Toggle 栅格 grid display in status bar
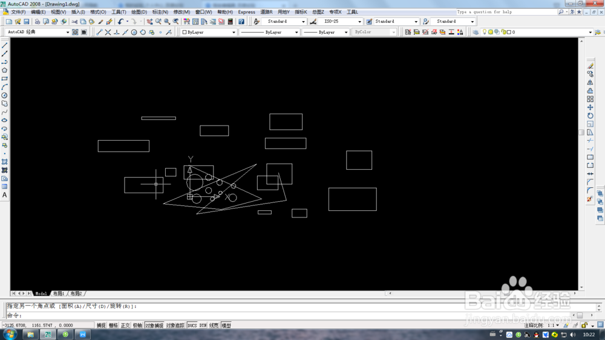The height and width of the screenshot is (340, 605). point(113,326)
